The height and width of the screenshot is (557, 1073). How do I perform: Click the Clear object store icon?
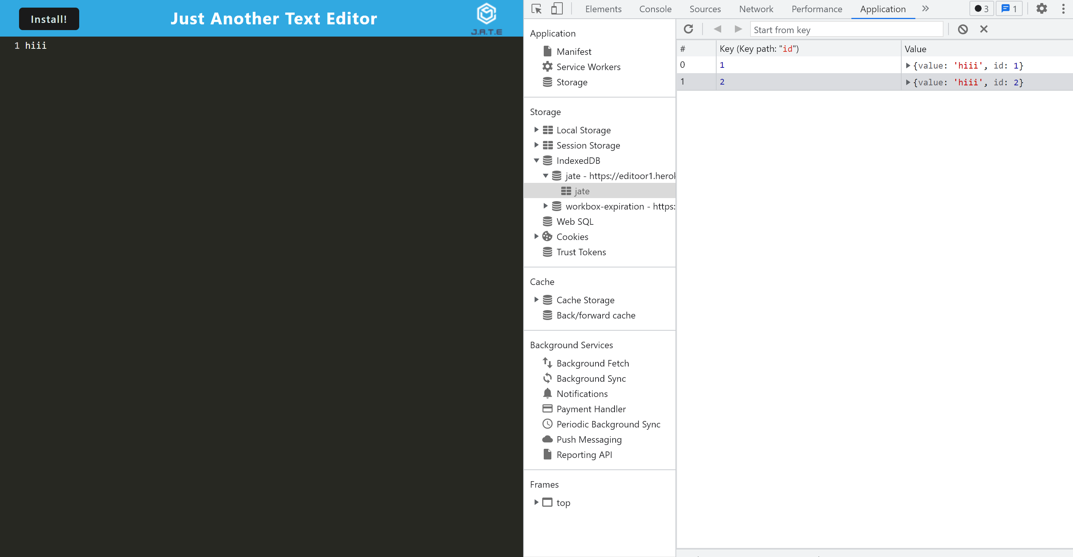click(963, 29)
